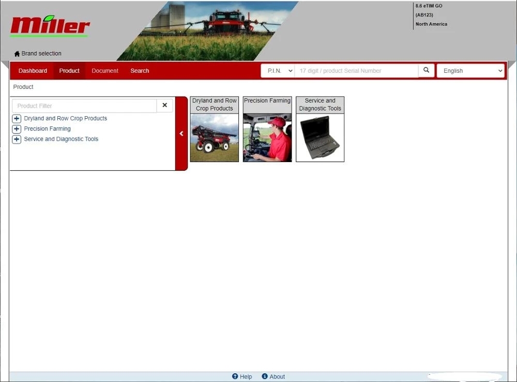Click the home icon beside Brand selection
The height and width of the screenshot is (382, 517).
coord(16,53)
